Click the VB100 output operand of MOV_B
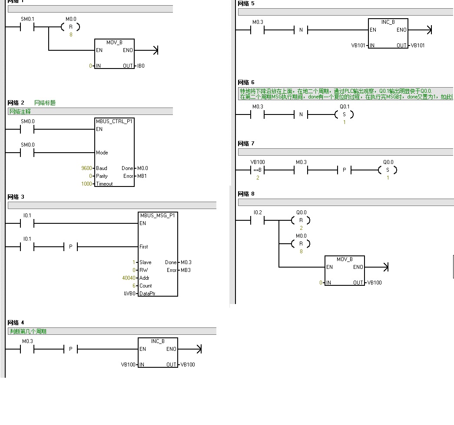This screenshot has width=454, height=425. click(x=374, y=283)
